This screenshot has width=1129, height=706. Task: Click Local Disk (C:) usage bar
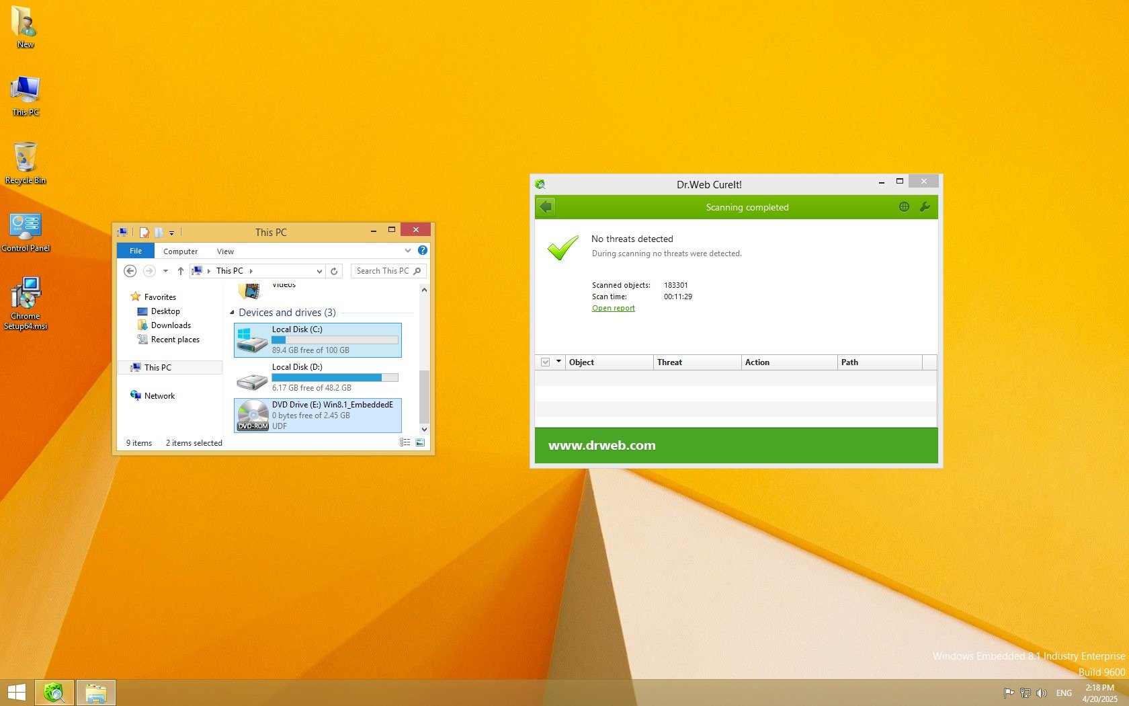coord(335,340)
